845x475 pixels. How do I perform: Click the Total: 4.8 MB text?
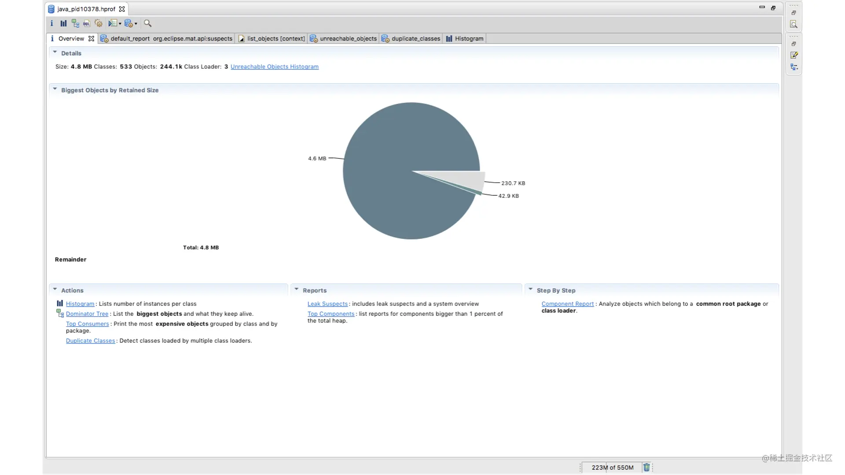[201, 248]
